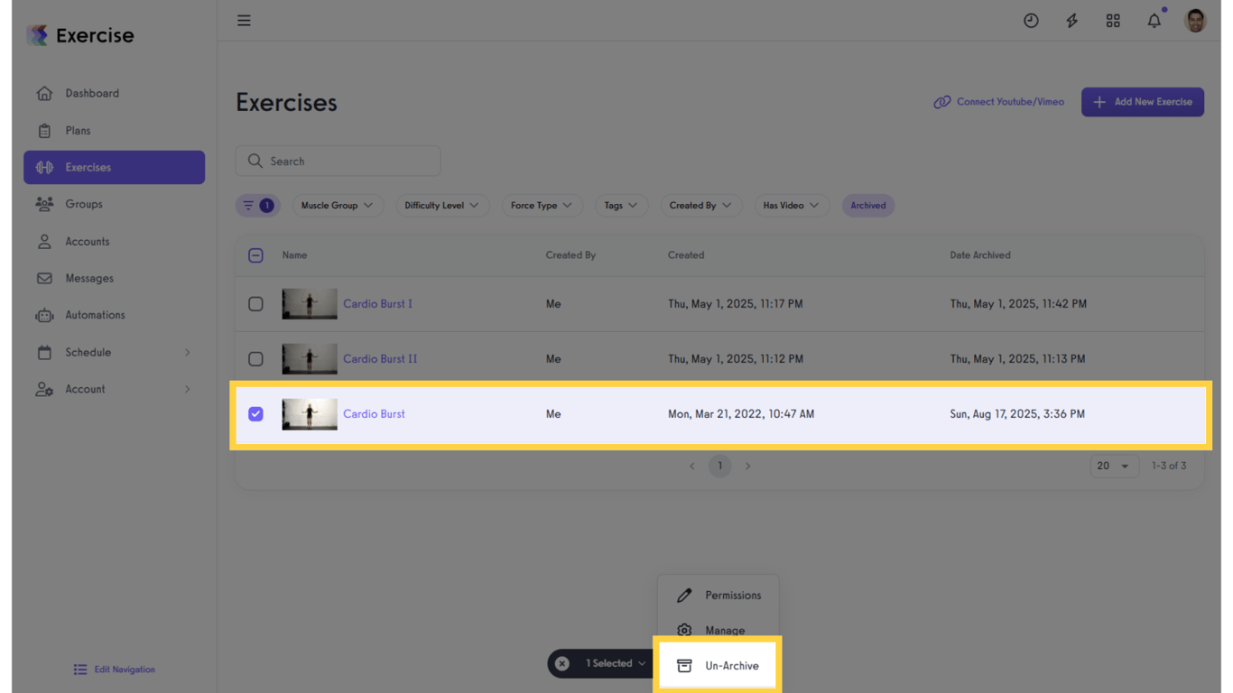This screenshot has width=1233, height=693.
Task: Click the Add New Exercise button
Action: (1142, 102)
